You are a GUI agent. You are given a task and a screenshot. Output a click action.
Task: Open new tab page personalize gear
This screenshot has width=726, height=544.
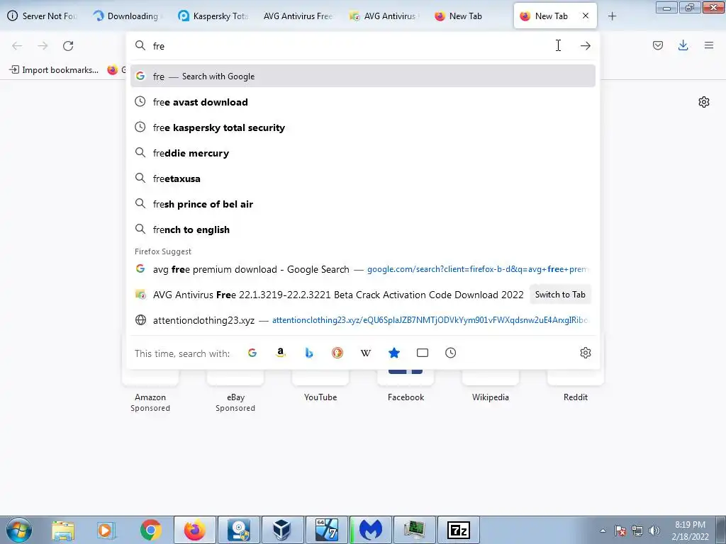pyautogui.click(x=704, y=102)
